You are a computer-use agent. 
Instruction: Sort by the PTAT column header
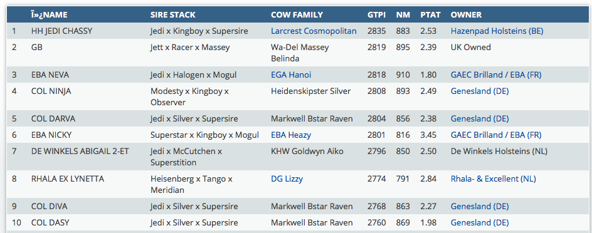point(430,15)
